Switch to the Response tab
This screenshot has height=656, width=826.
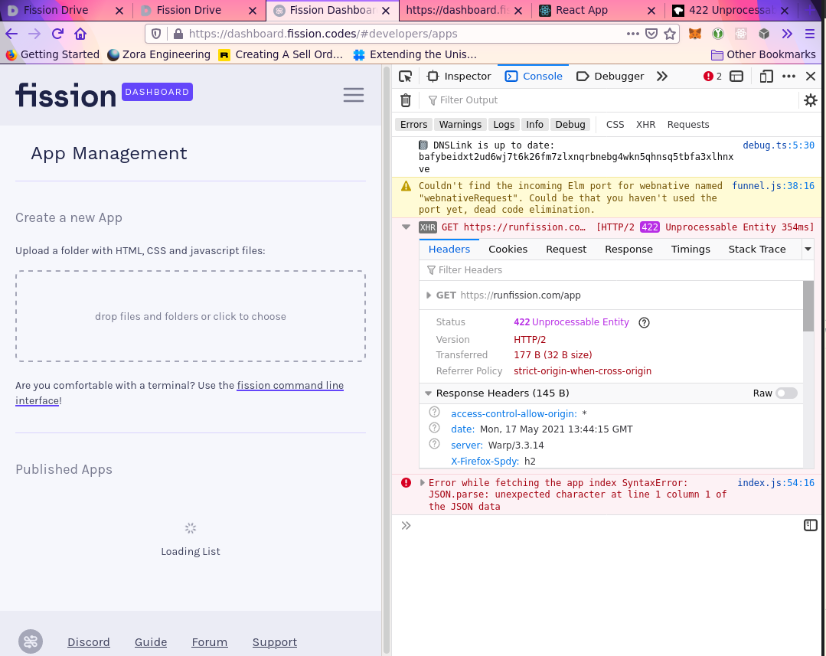pos(628,250)
